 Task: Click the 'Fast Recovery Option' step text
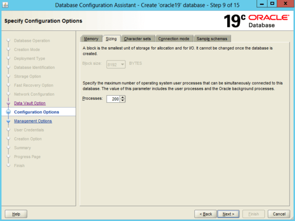[33, 85]
